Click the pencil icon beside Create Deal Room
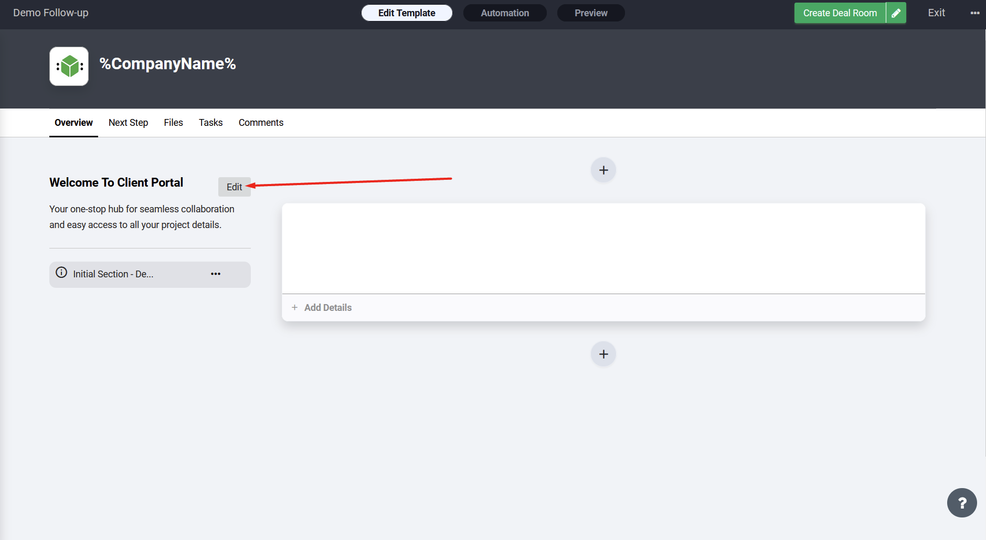 tap(896, 13)
